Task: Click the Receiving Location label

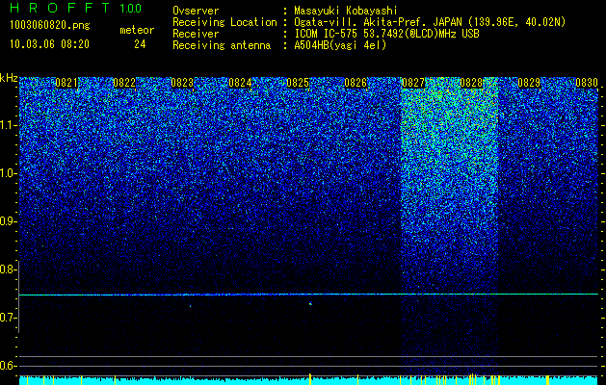Action: 224,22
